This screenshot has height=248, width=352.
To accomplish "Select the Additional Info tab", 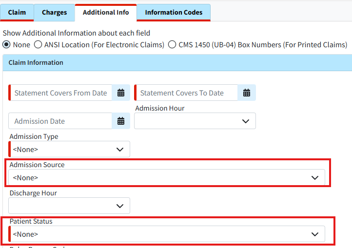I will [106, 13].
